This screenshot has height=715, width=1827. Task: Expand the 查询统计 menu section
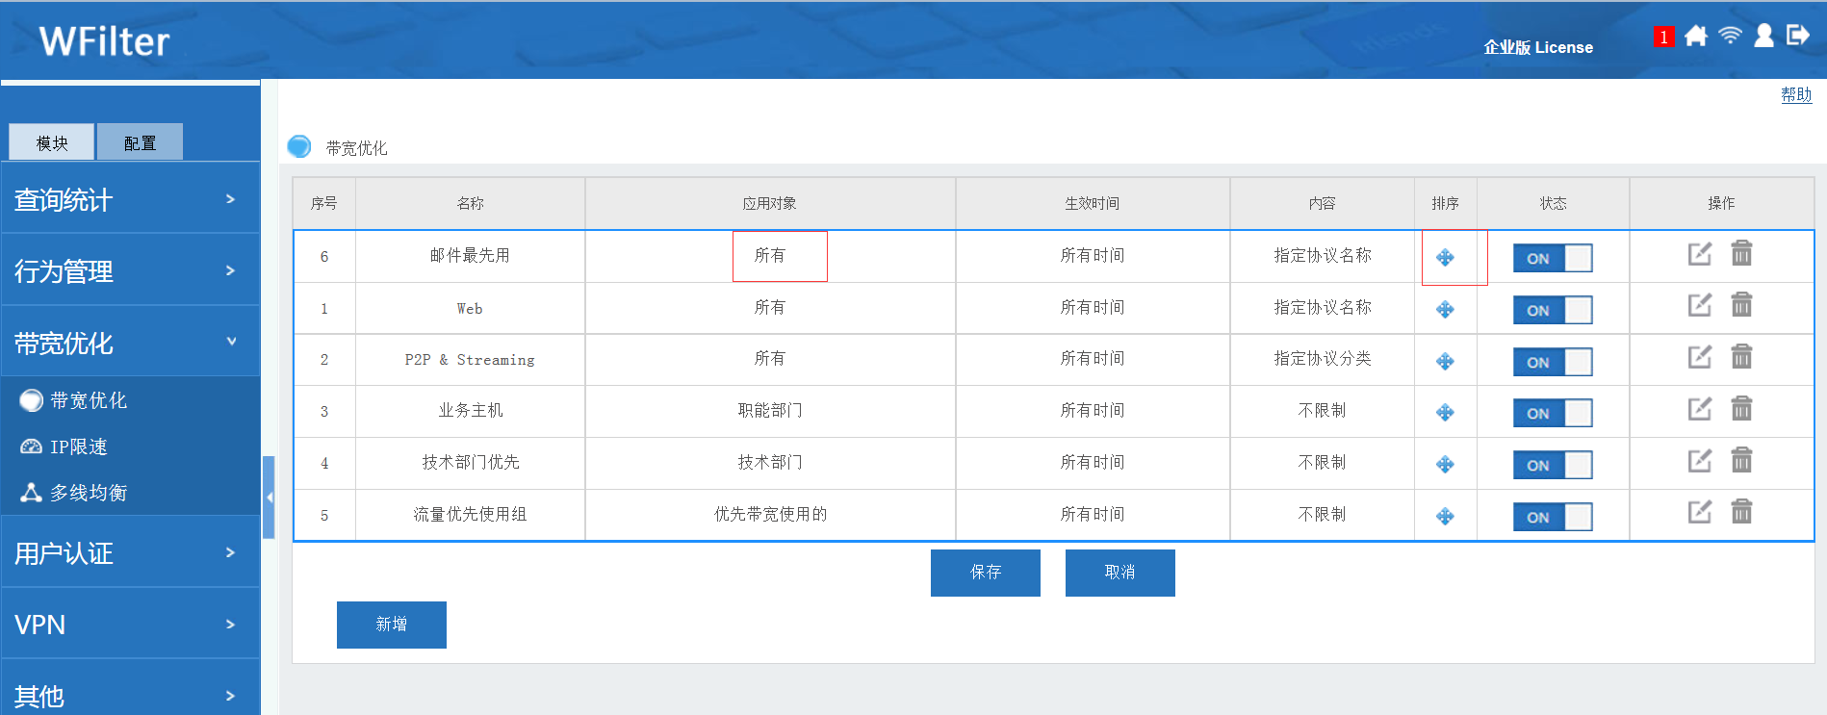(x=130, y=199)
